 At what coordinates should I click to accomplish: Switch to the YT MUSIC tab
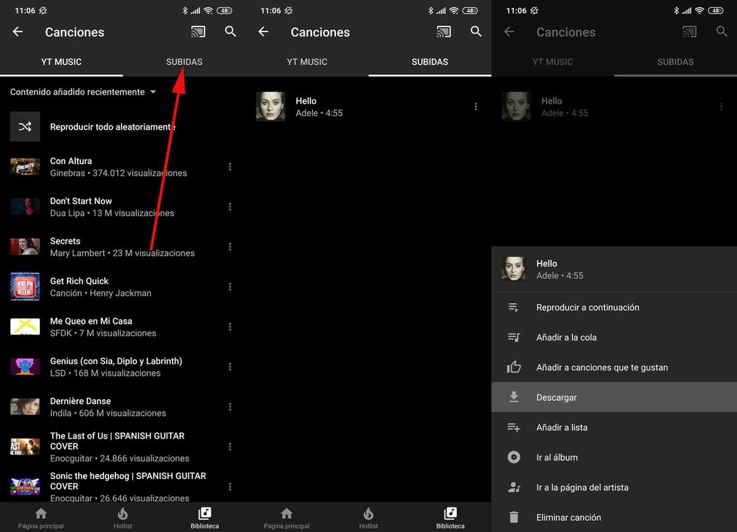pos(61,62)
